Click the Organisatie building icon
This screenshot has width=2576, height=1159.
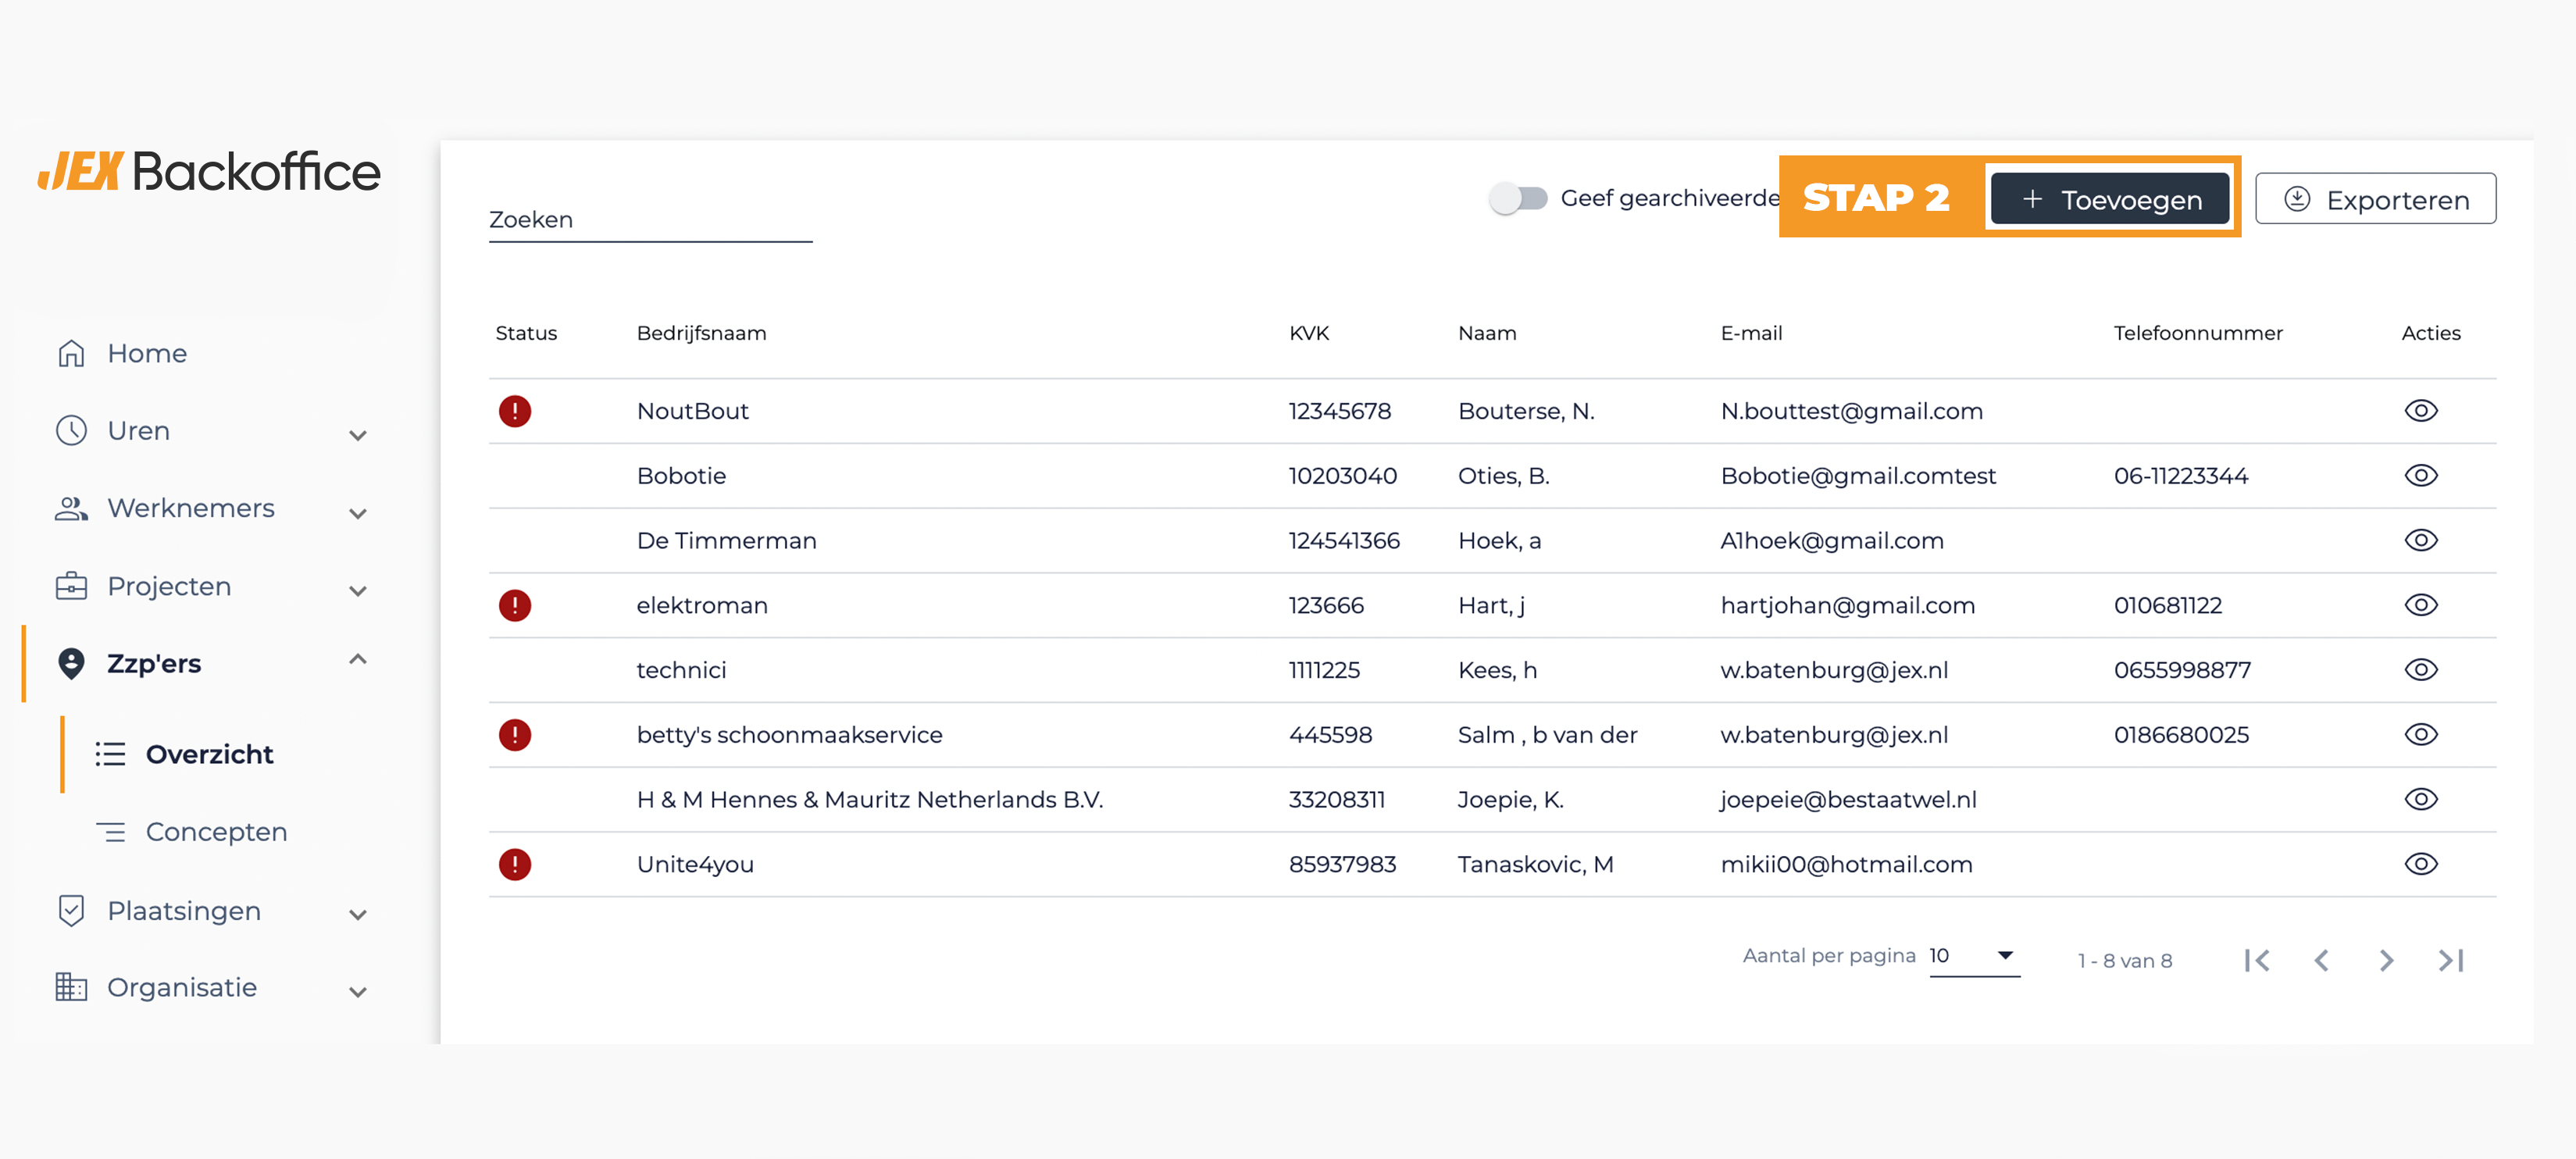coord(71,988)
